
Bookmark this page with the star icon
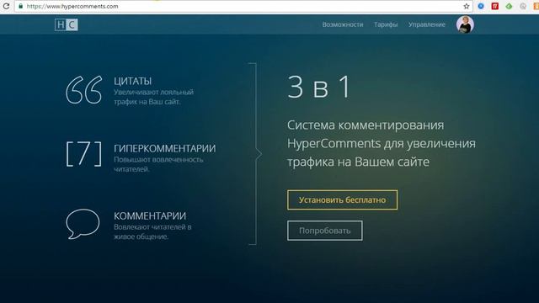(x=466, y=6)
